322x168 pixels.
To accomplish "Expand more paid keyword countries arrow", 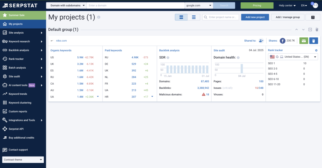I will 152,96.
